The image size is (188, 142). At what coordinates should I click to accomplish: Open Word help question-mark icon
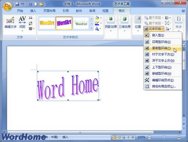tap(183, 11)
